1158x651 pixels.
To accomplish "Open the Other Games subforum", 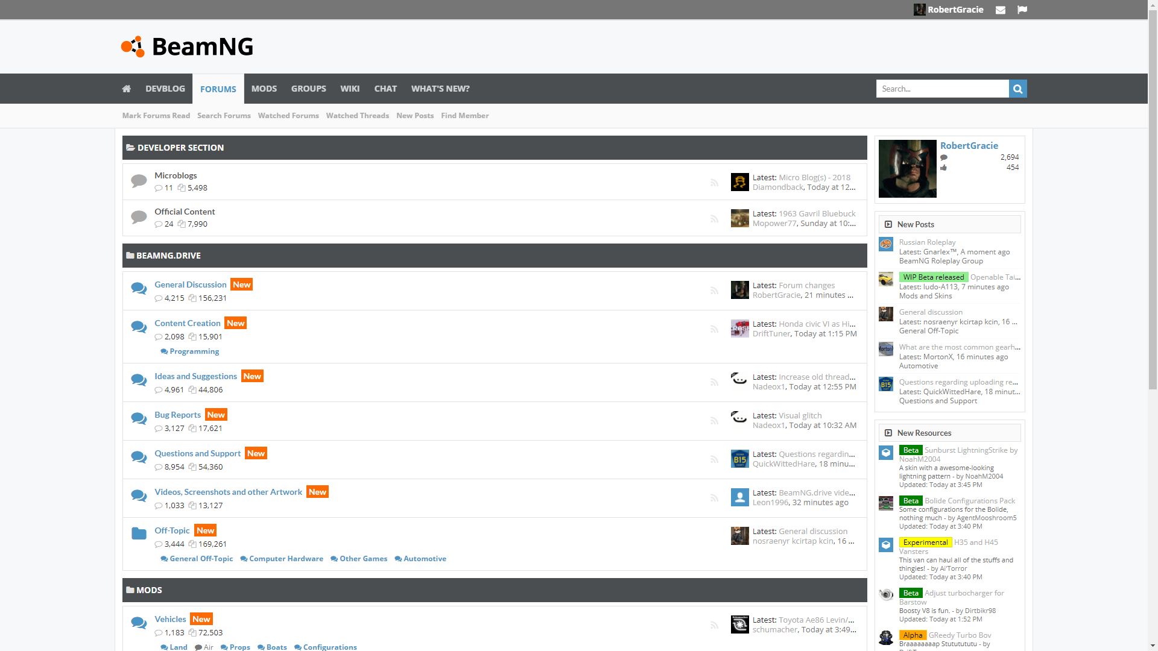I will point(359,559).
